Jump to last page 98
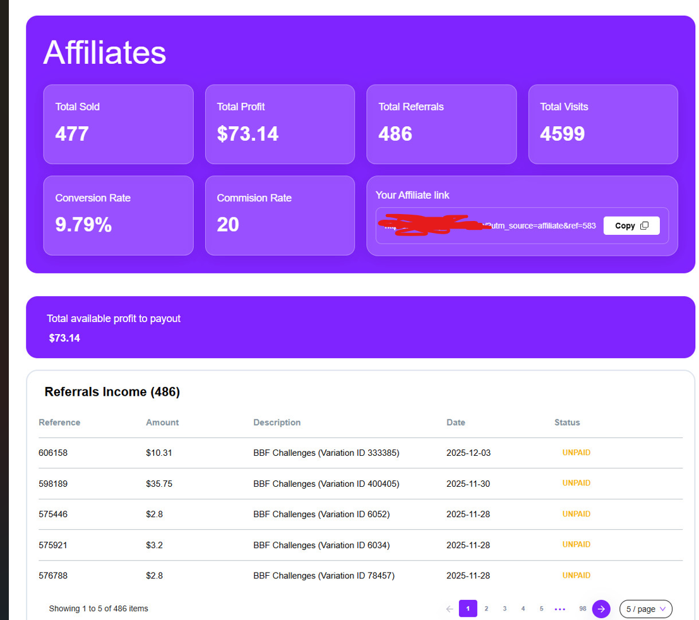 pyautogui.click(x=582, y=609)
